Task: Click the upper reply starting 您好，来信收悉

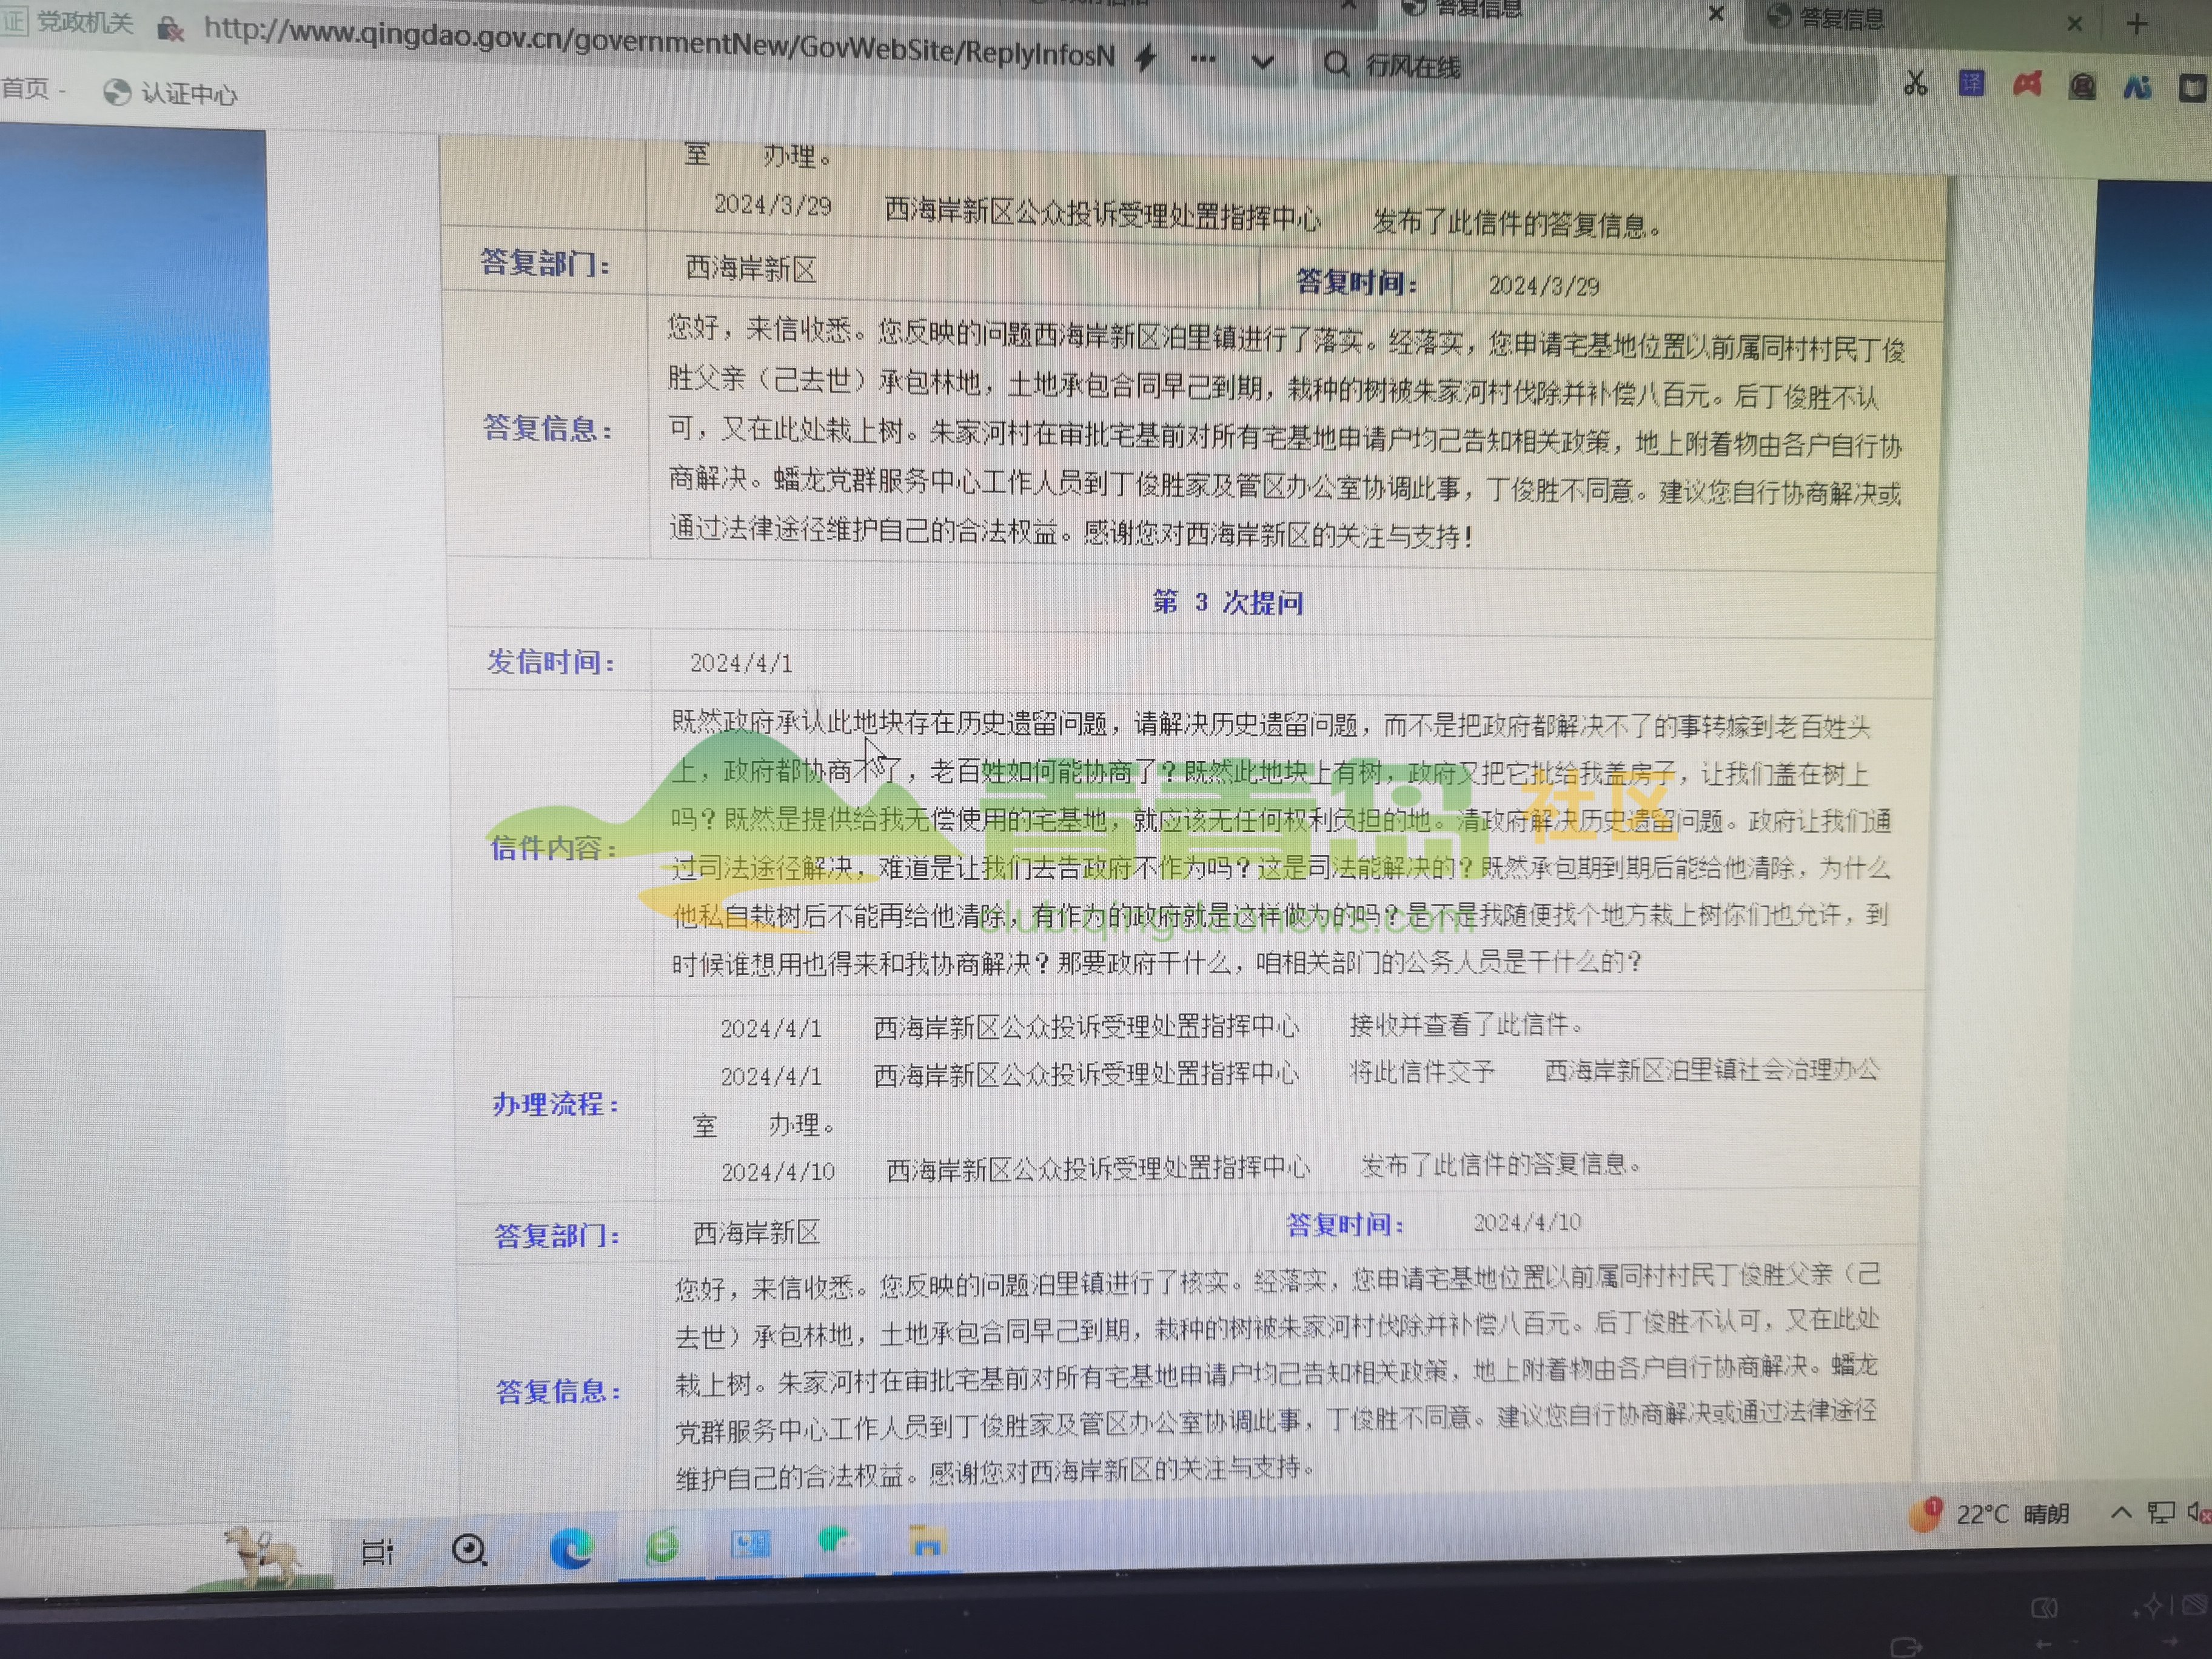Action: click(1287, 432)
